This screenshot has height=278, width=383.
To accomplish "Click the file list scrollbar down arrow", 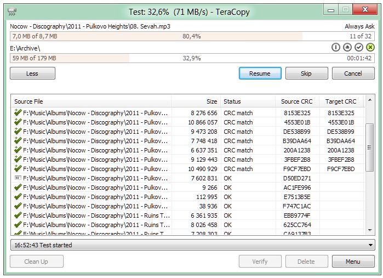I will pyautogui.click(x=370, y=230).
